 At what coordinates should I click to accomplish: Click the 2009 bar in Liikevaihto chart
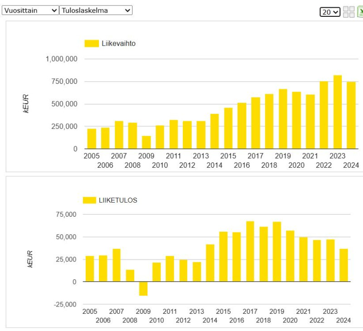[146, 142]
